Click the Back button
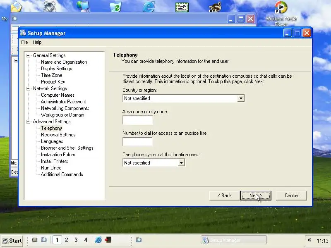The width and height of the screenshot is (331, 248). pyautogui.click(x=225, y=196)
